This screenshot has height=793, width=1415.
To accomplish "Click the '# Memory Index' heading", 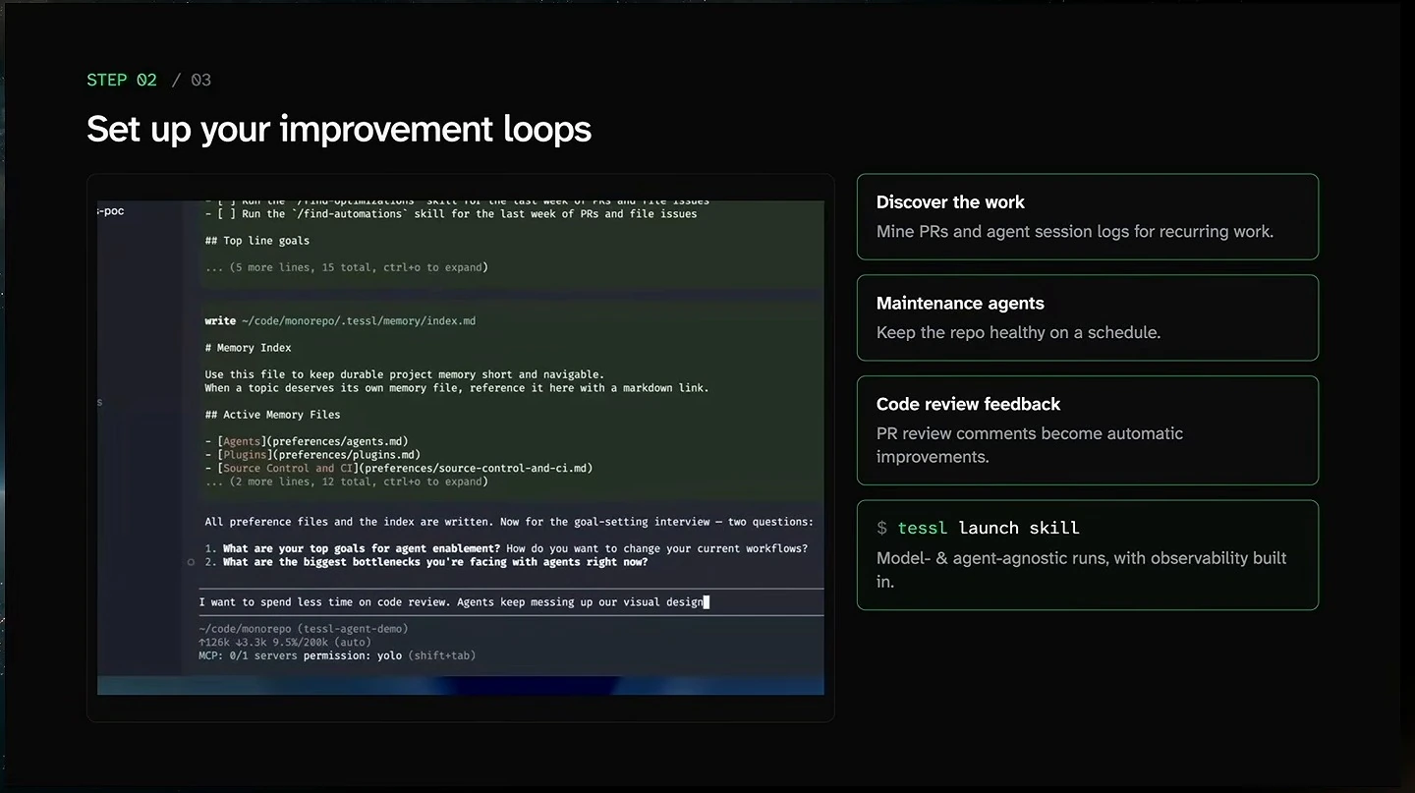I will pos(248,348).
